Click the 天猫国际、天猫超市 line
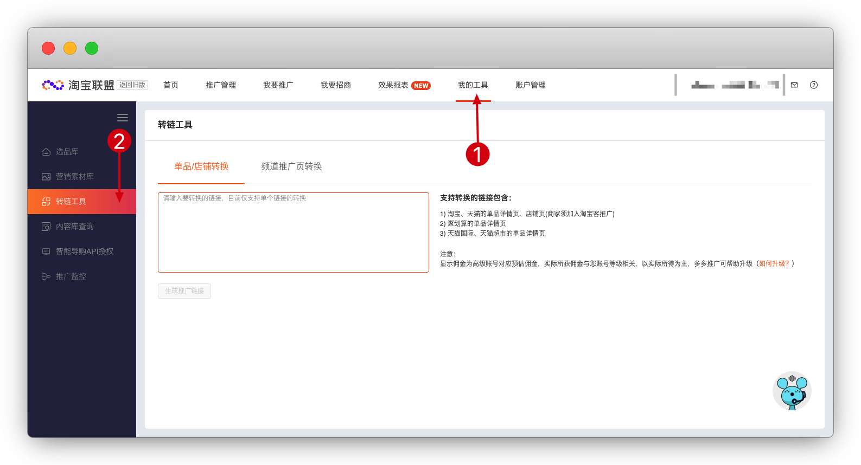This screenshot has height=465, width=861. click(x=493, y=233)
